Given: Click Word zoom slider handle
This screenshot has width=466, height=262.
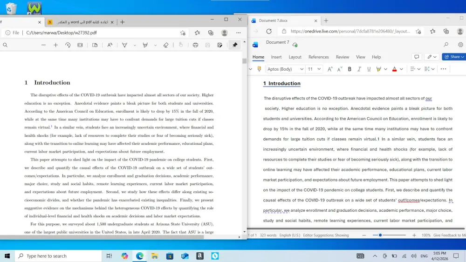Looking at the screenshot, I should (380, 235).
